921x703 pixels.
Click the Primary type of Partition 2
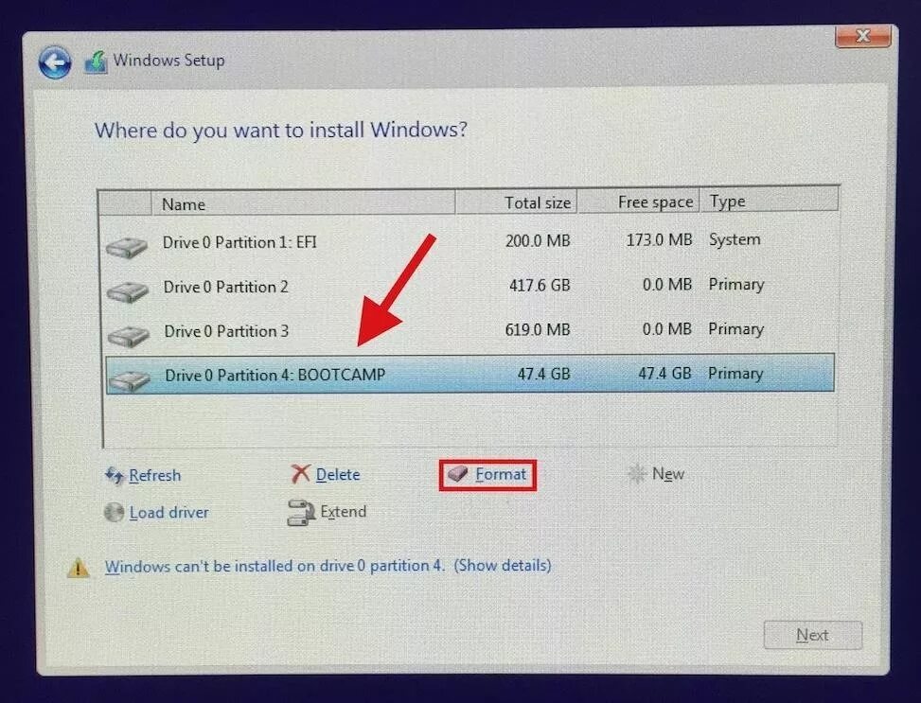pos(736,285)
